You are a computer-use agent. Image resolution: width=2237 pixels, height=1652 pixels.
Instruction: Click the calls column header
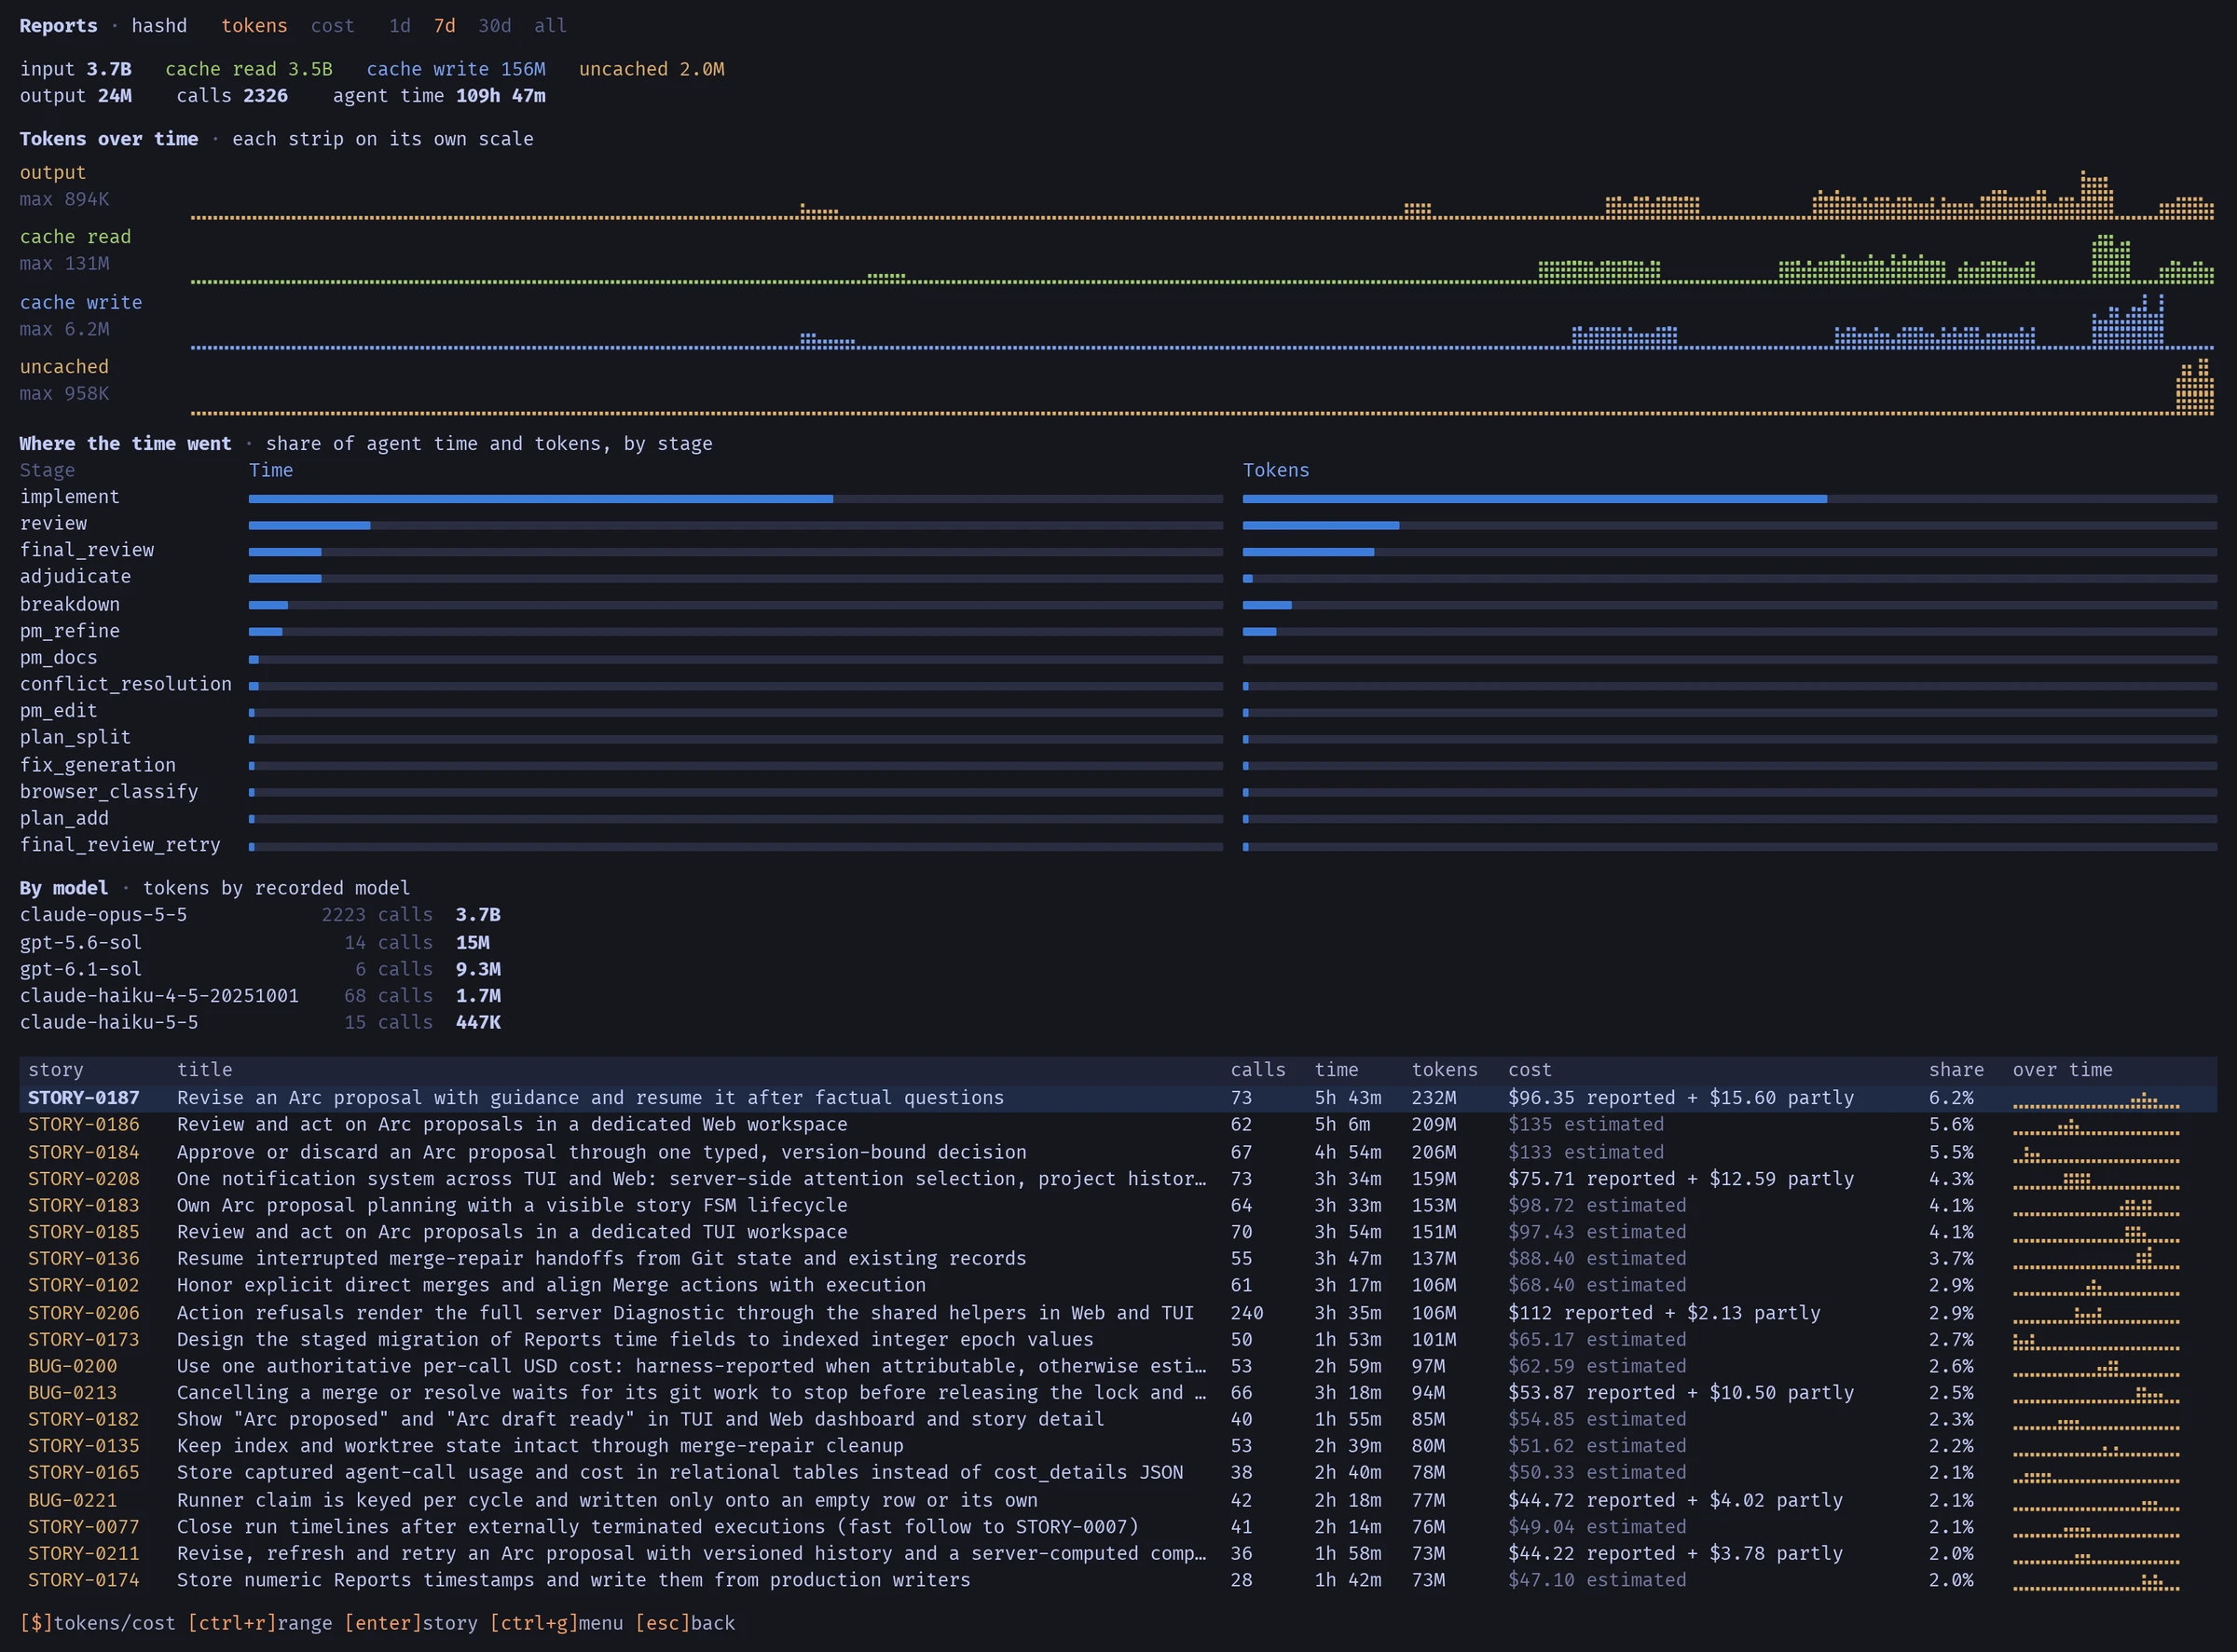pyautogui.click(x=1257, y=1070)
